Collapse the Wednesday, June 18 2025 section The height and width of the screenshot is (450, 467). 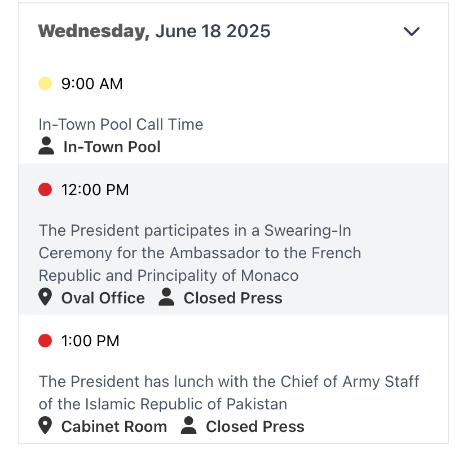(x=411, y=31)
